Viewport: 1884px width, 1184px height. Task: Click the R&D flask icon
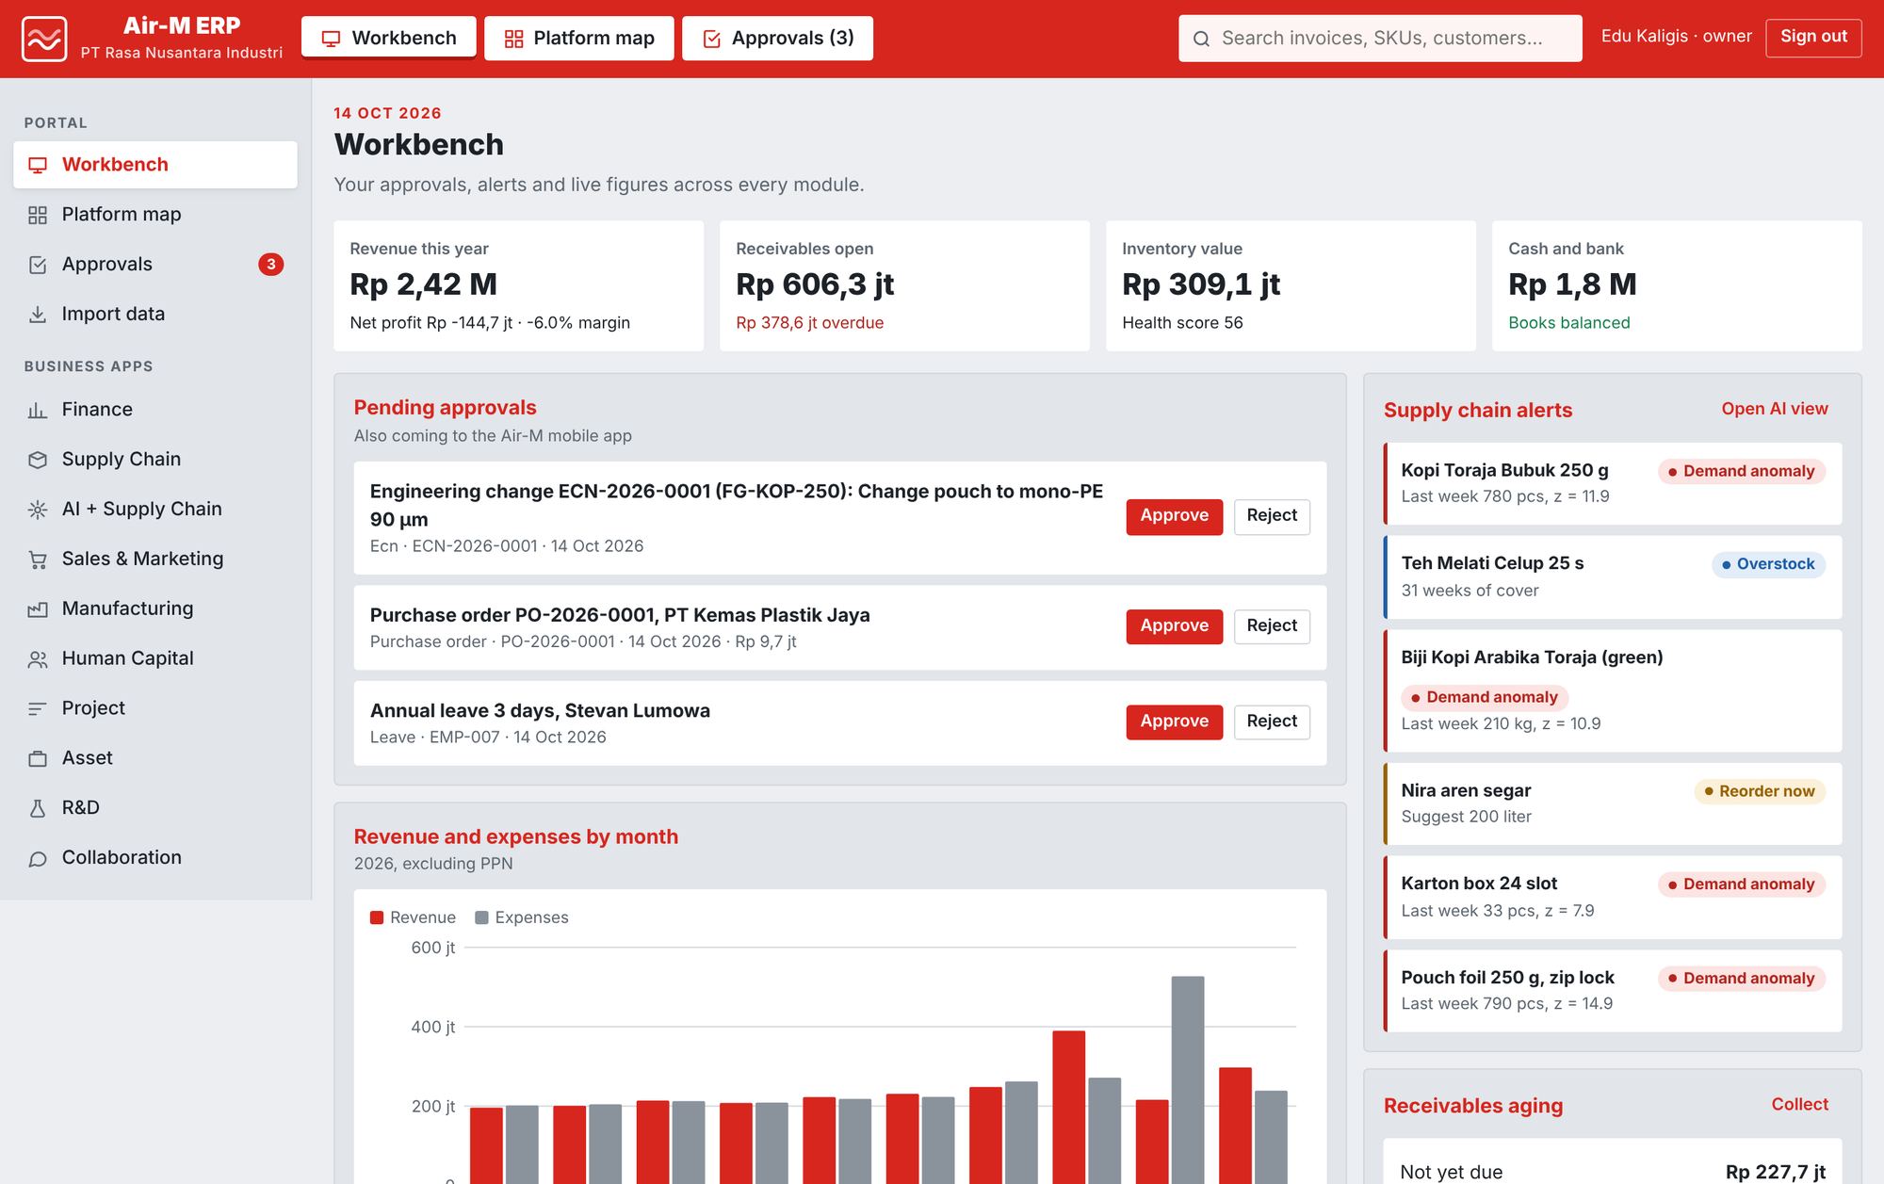38,808
